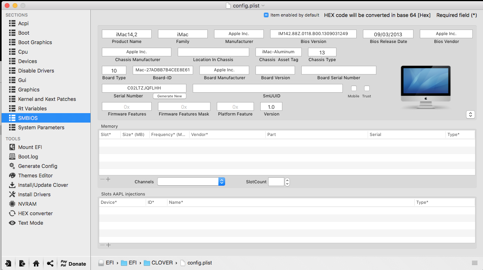Open the NVRAM chip tool

tap(12, 204)
